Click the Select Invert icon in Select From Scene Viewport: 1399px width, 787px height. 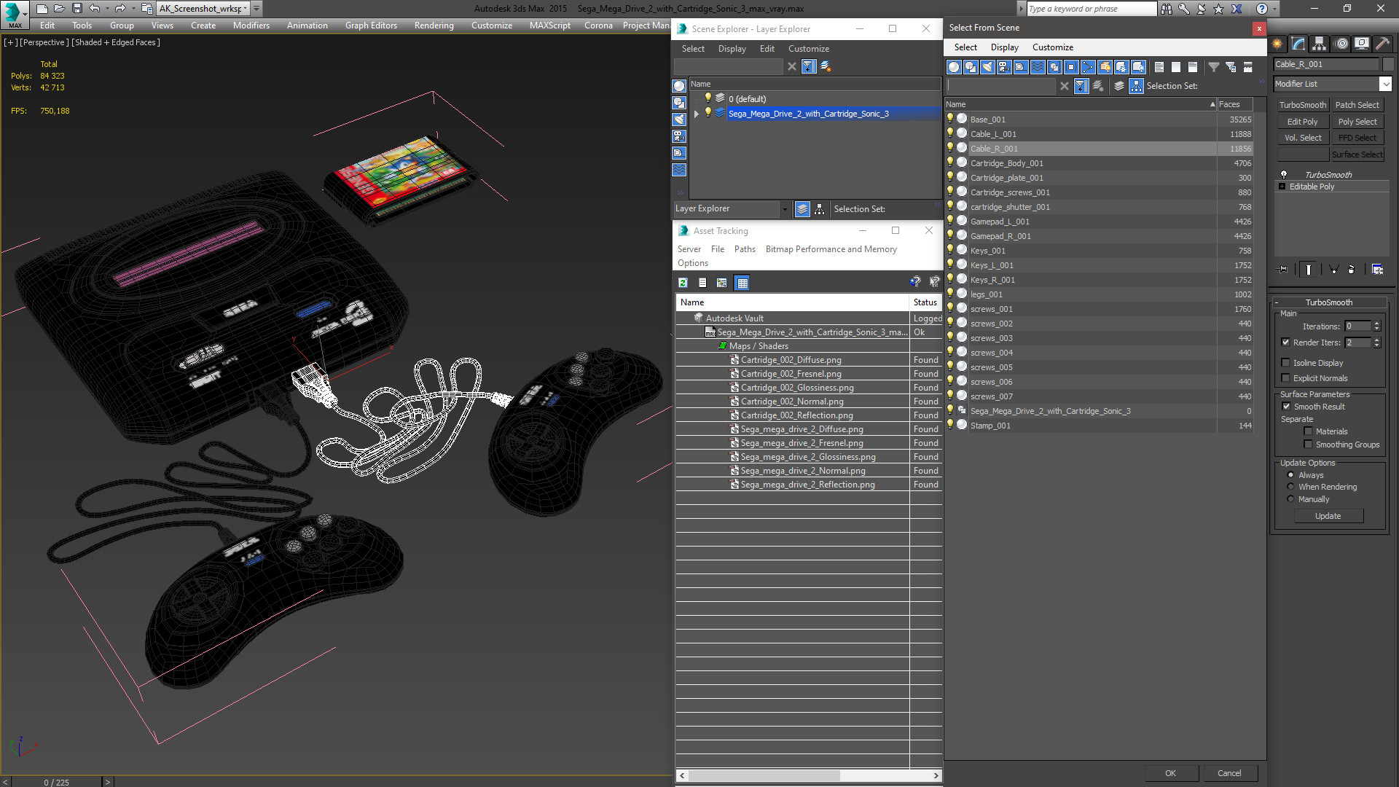(1193, 67)
